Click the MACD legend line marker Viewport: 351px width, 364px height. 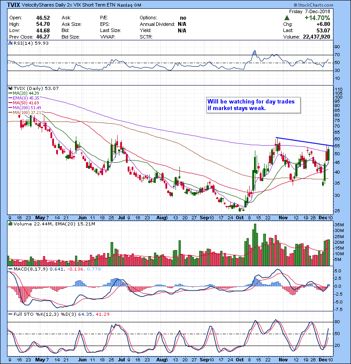[x=10, y=269]
